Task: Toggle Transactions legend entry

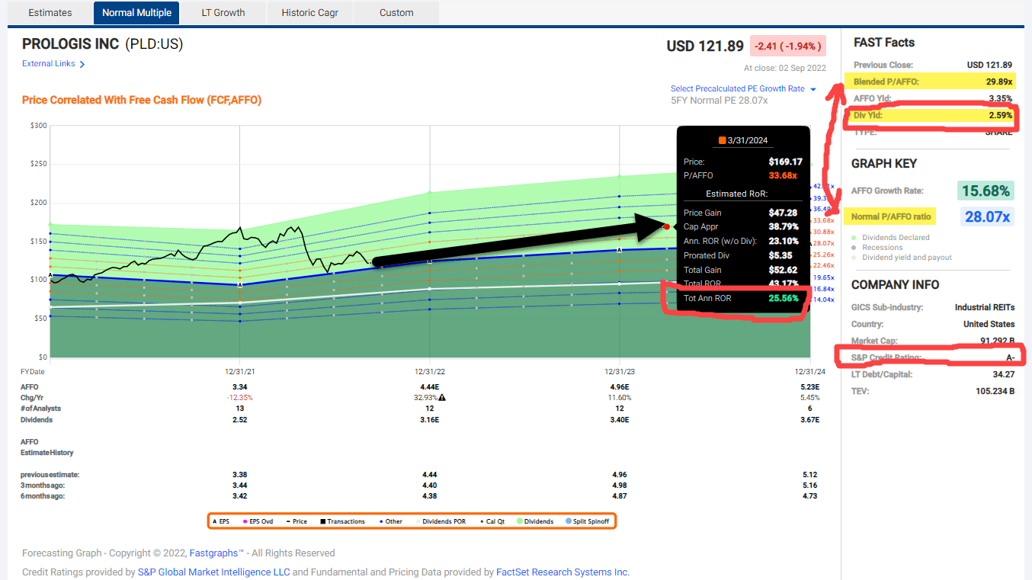Action: click(342, 521)
